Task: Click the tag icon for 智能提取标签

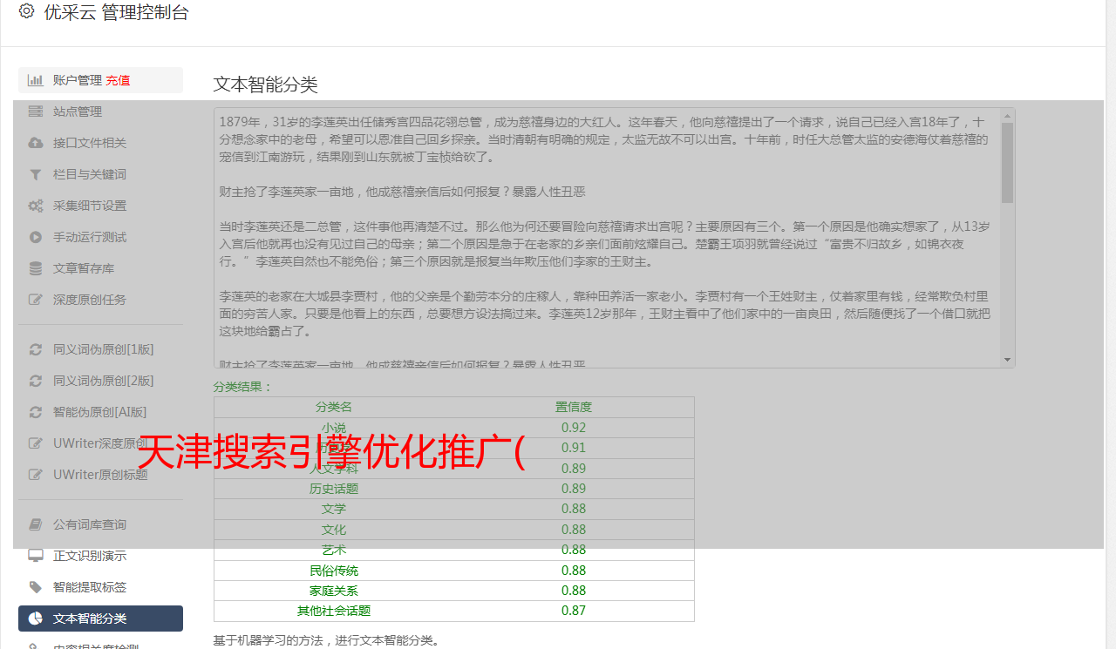Action: click(x=36, y=587)
